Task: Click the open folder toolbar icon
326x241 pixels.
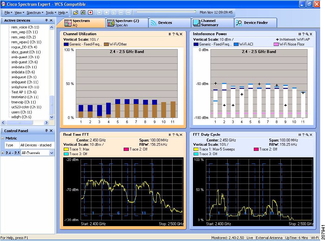Action: click(76, 13)
